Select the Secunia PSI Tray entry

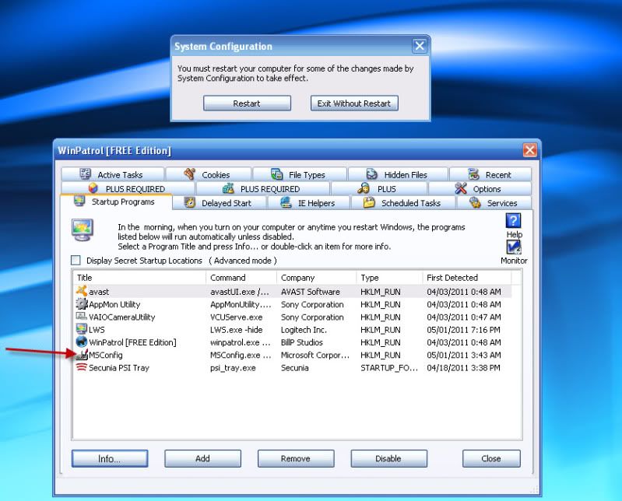pos(119,368)
